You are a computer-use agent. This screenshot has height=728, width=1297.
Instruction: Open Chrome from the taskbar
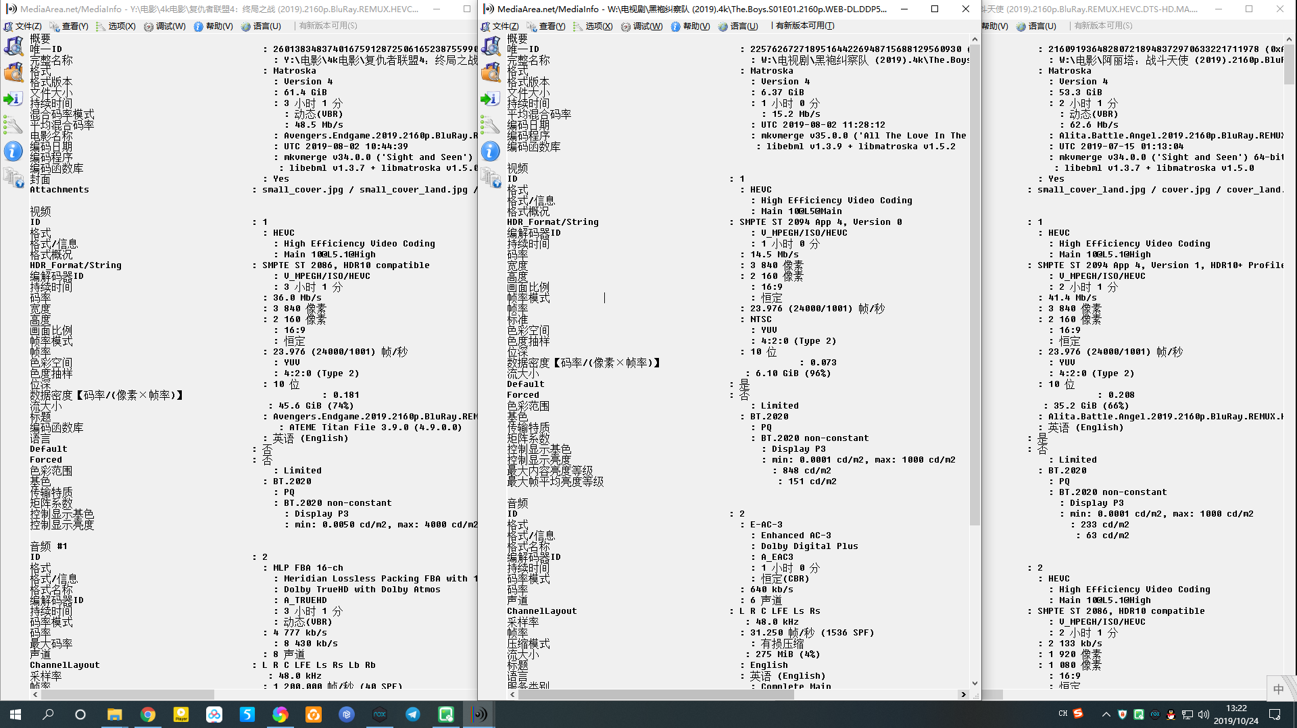(x=147, y=714)
